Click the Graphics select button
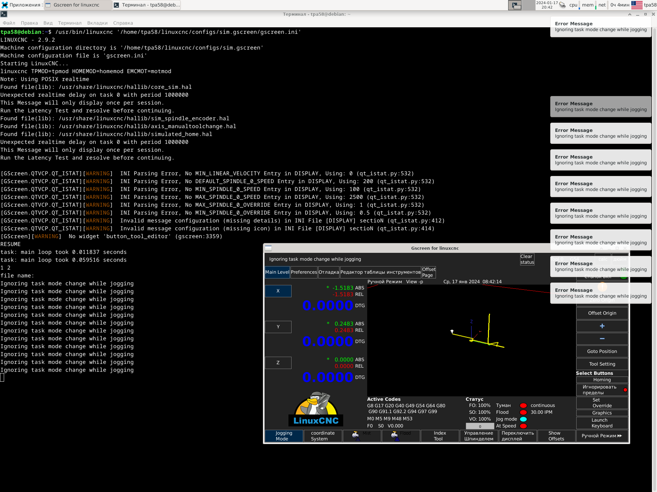The image size is (657, 492). pyautogui.click(x=602, y=413)
